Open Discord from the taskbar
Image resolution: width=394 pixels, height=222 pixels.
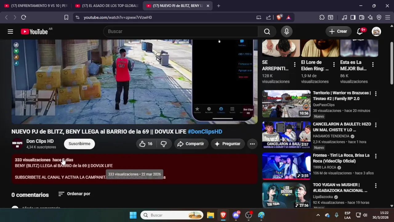[236, 215]
